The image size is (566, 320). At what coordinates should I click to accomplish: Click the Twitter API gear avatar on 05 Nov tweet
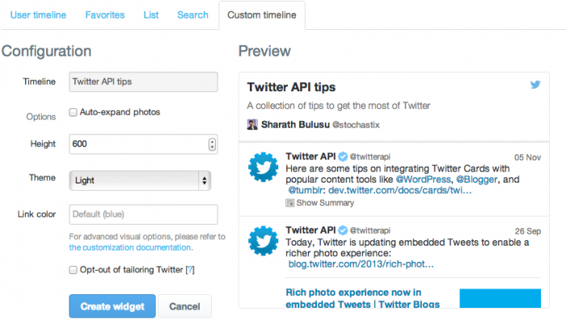pyautogui.click(x=263, y=166)
